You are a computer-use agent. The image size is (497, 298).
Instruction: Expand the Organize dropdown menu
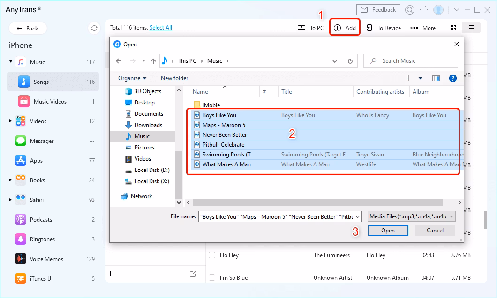point(132,78)
